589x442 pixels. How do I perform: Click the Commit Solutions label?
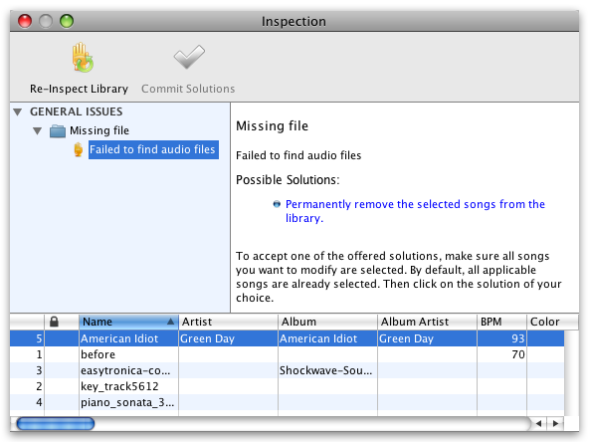[x=188, y=89]
